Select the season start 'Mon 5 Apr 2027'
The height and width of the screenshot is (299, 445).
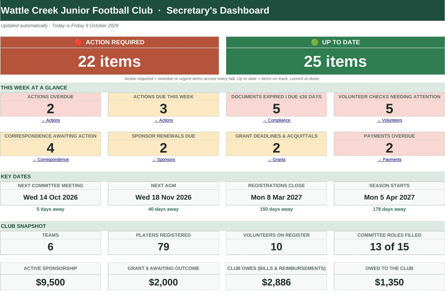(389, 197)
